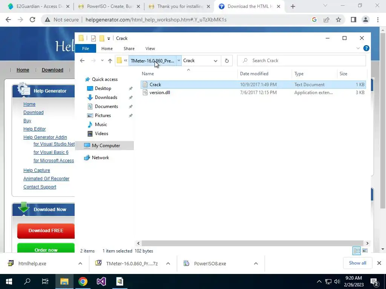The image size is (386, 289).
Task: Open Animated Gif Recorder link
Action: 46,179
